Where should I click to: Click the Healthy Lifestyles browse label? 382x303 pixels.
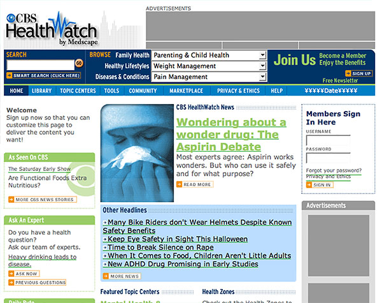[x=127, y=66]
